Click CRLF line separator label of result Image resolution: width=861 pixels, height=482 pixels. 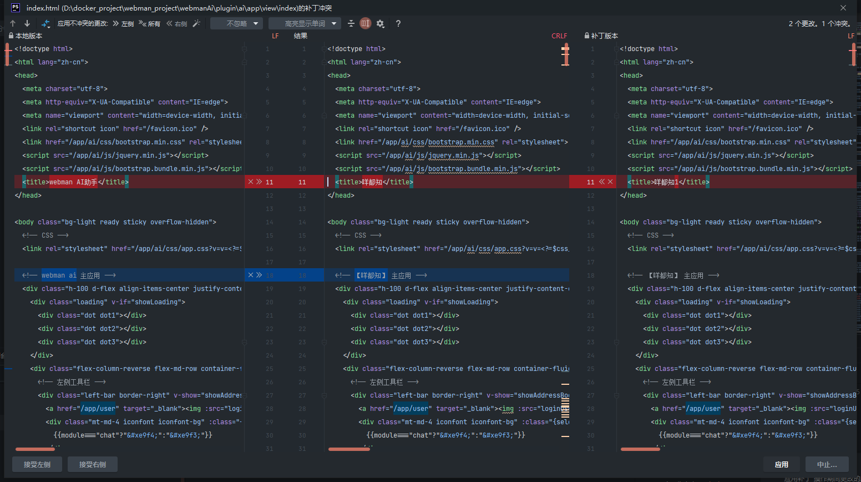(559, 36)
